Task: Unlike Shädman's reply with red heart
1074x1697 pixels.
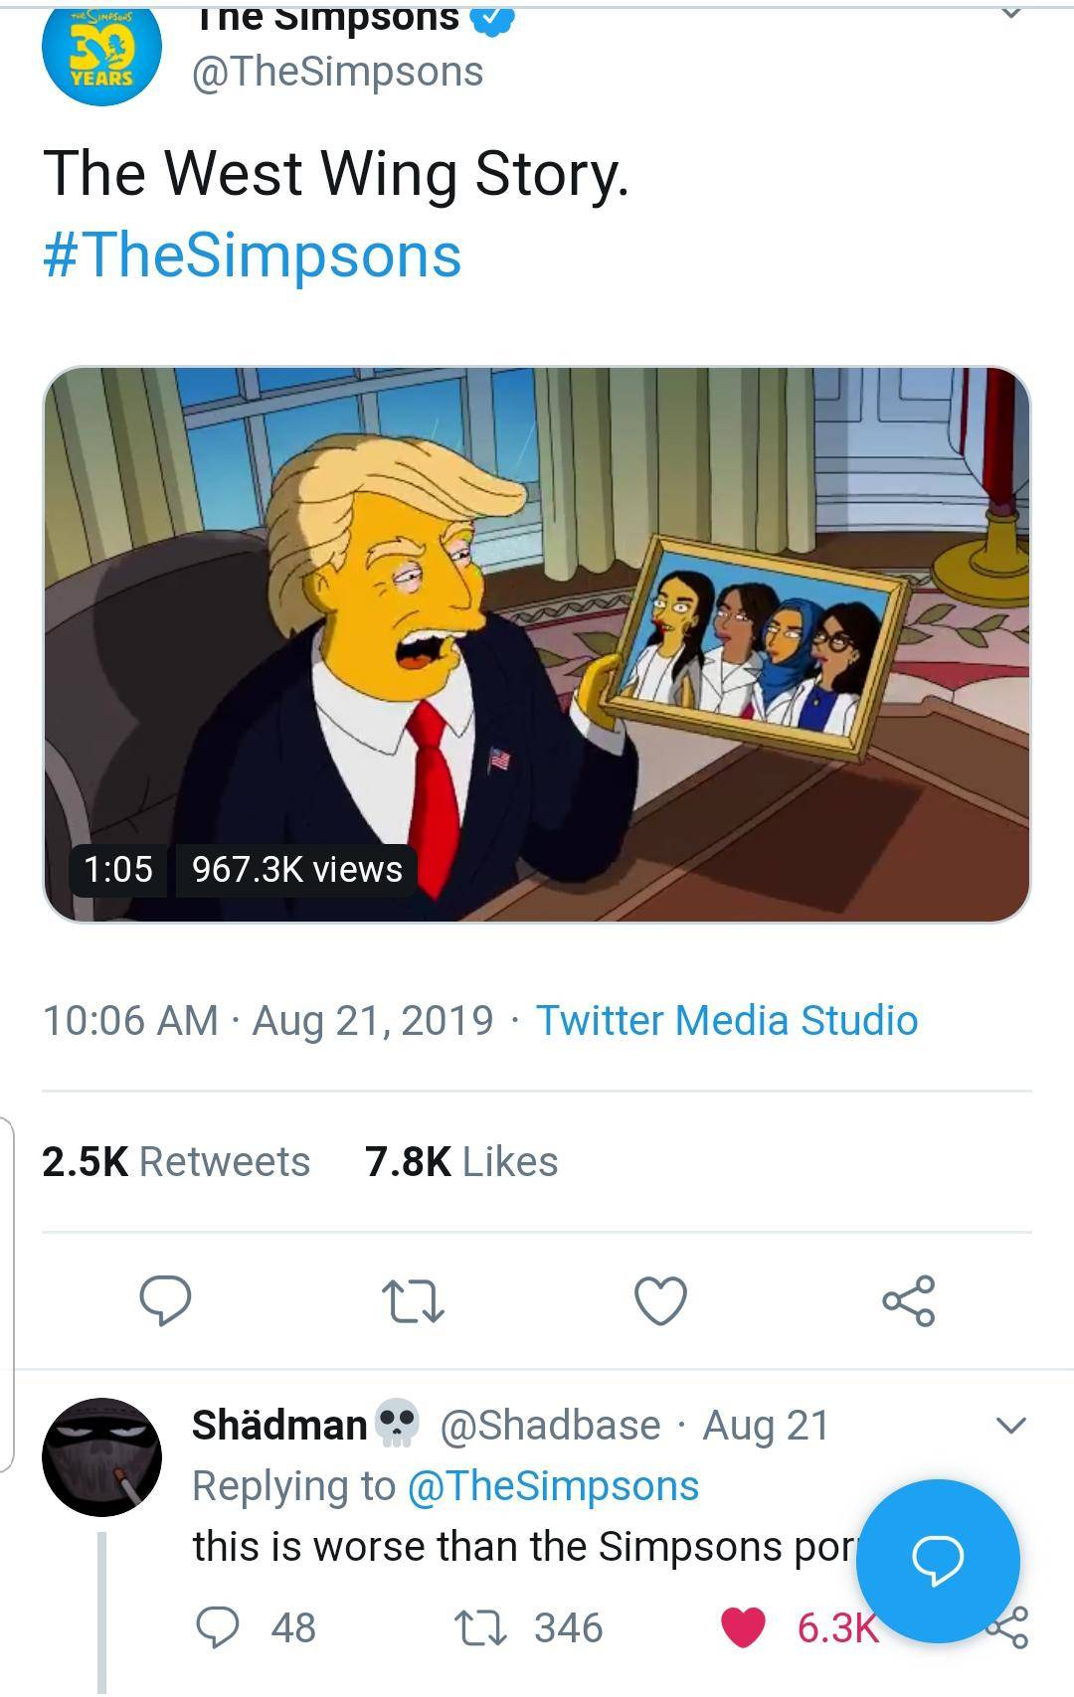Action: pos(743,1627)
